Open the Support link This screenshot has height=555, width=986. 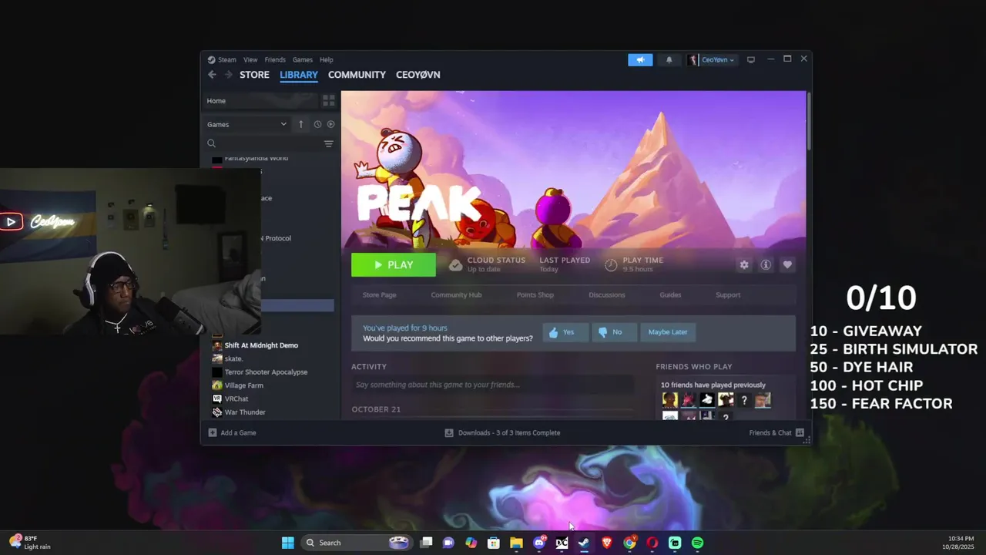pos(728,294)
